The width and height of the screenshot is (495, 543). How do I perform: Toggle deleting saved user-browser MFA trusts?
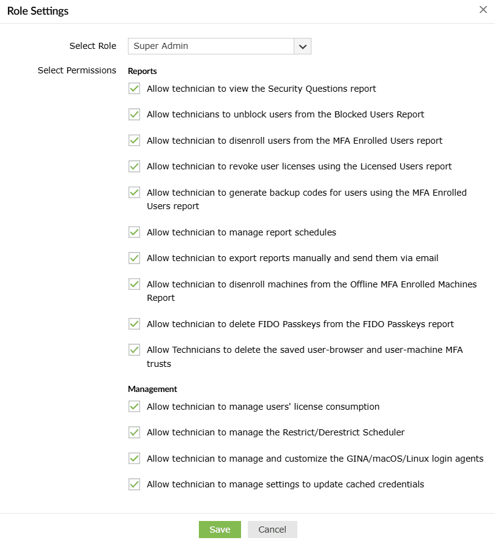pos(134,350)
